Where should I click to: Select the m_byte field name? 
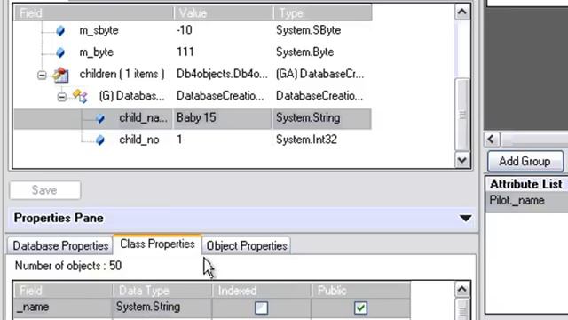click(97, 52)
